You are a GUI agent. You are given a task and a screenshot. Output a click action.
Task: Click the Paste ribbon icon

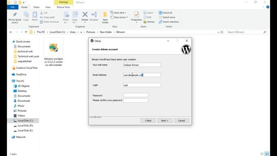click(35, 15)
